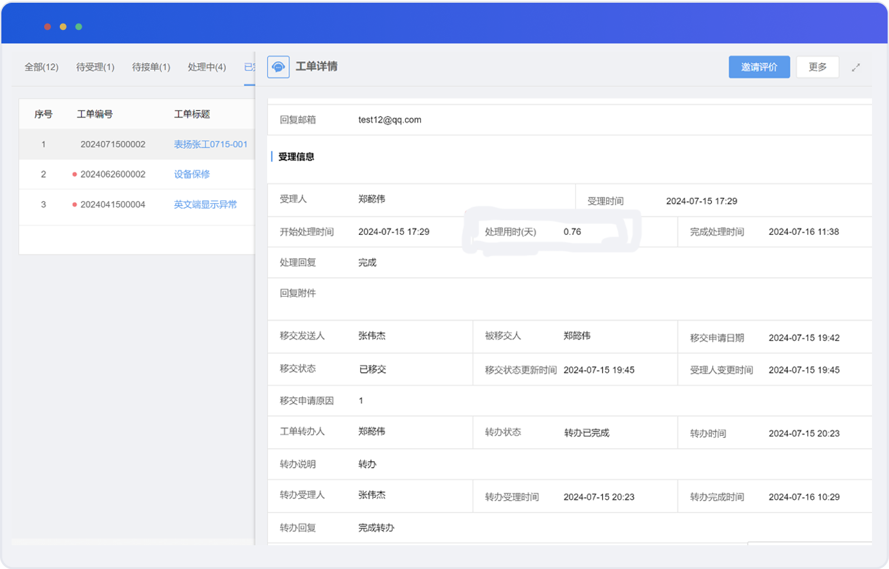This screenshot has width=889, height=569.
Task: Click the 移交申请日期 value 2024-07-15 19:42
Action: pyautogui.click(x=804, y=337)
